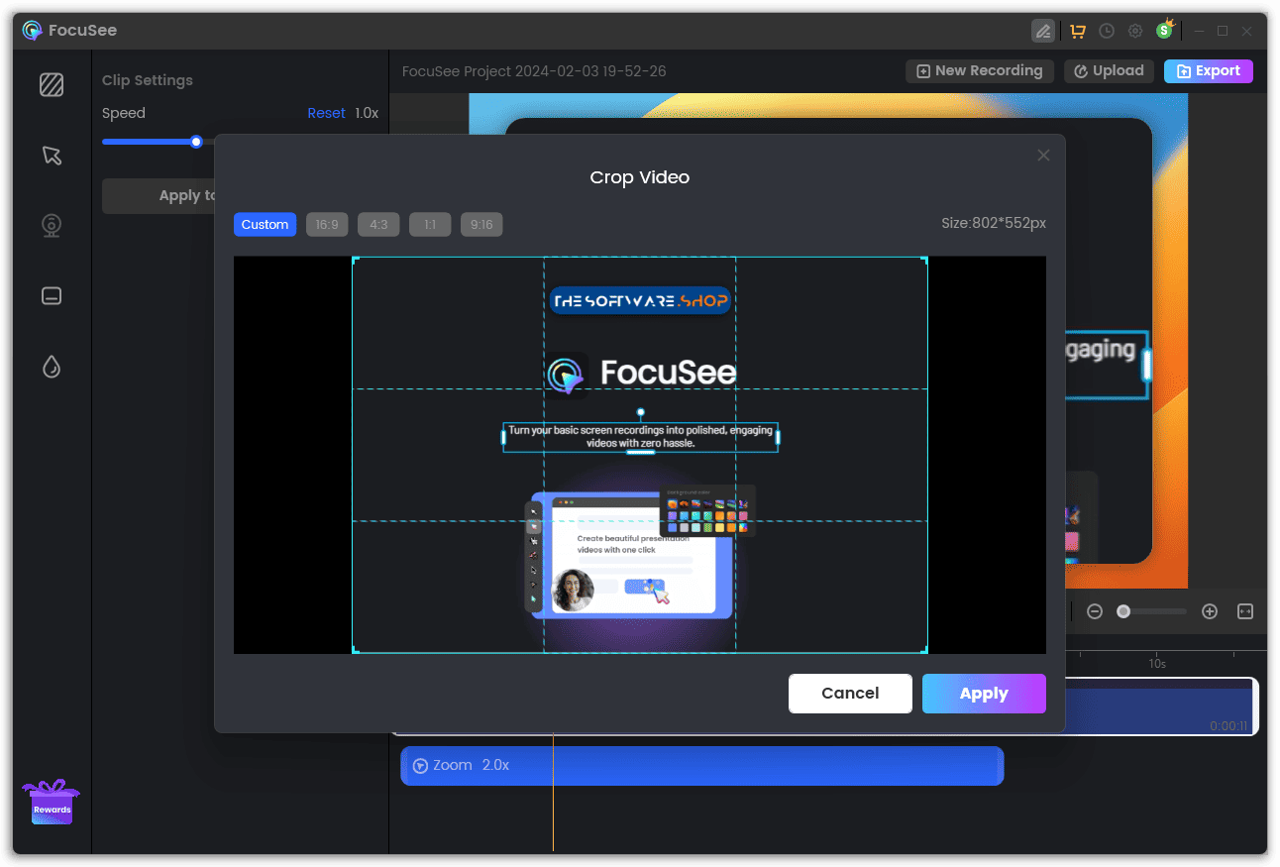Reset the clip speed
The height and width of the screenshot is (867, 1280).
326,113
